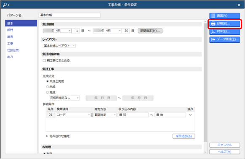The image size is (245, 159).
Task: Open help with the ヘルプ(H) button
Action: pyautogui.click(x=224, y=152)
